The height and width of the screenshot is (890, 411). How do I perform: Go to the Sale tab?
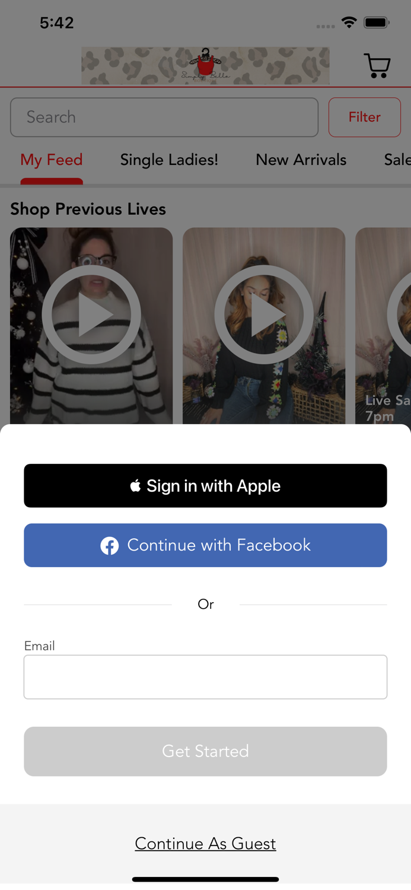397,160
